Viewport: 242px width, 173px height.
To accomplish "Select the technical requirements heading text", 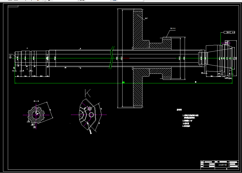I will point(179,110).
